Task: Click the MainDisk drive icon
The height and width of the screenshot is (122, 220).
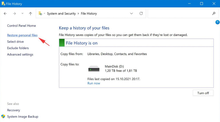Action: click(94, 69)
